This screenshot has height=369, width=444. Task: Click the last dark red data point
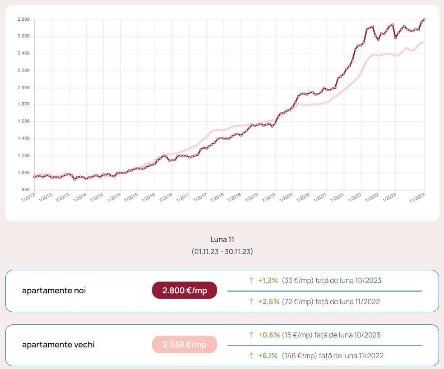(425, 19)
